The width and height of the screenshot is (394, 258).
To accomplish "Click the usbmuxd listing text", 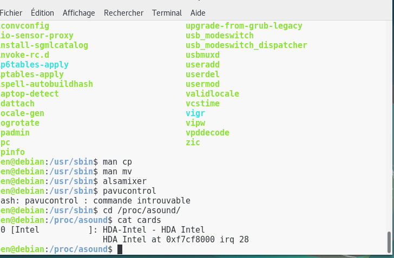I will 203,55.
